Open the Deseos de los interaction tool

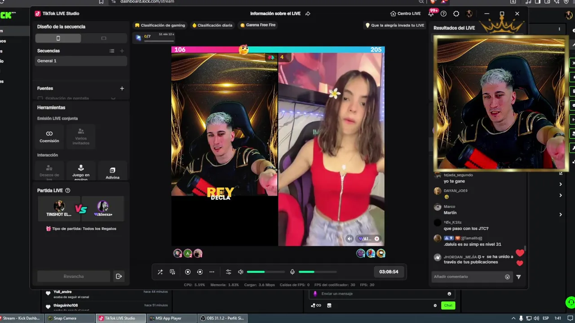point(49,171)
